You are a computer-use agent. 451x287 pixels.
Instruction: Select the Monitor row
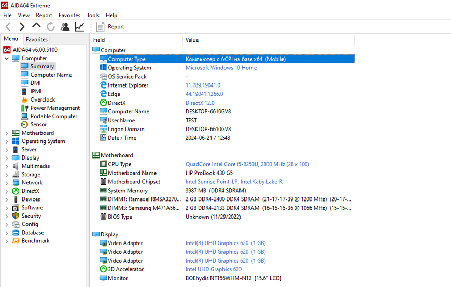coord(227,278)
